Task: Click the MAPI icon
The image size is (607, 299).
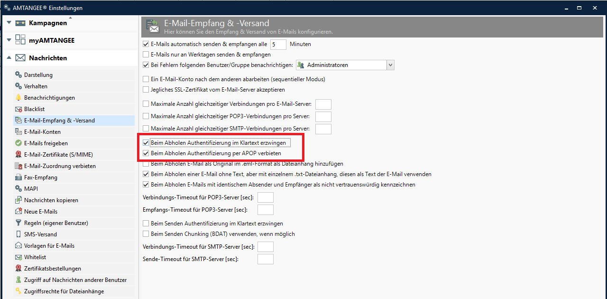Action: coord(18,189)
